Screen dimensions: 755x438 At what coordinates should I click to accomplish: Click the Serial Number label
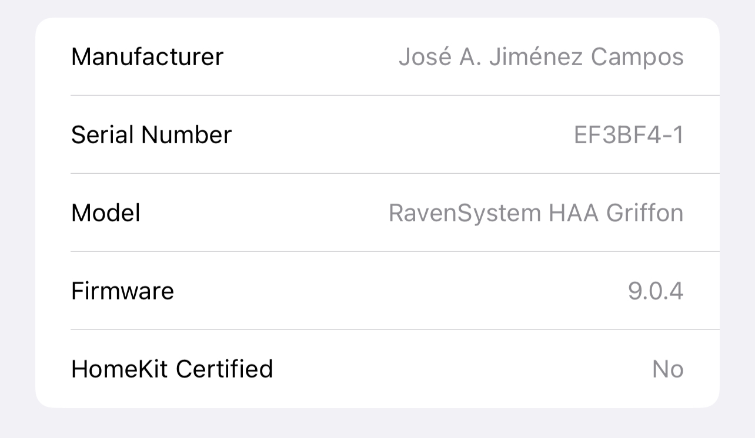(x=151, y=134)
